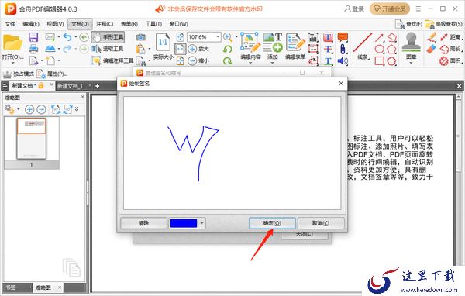The width and height of the screenshot is (465, 296).
Task: Open thumbnail panel options gear dropdown
Action: [19, 109]
